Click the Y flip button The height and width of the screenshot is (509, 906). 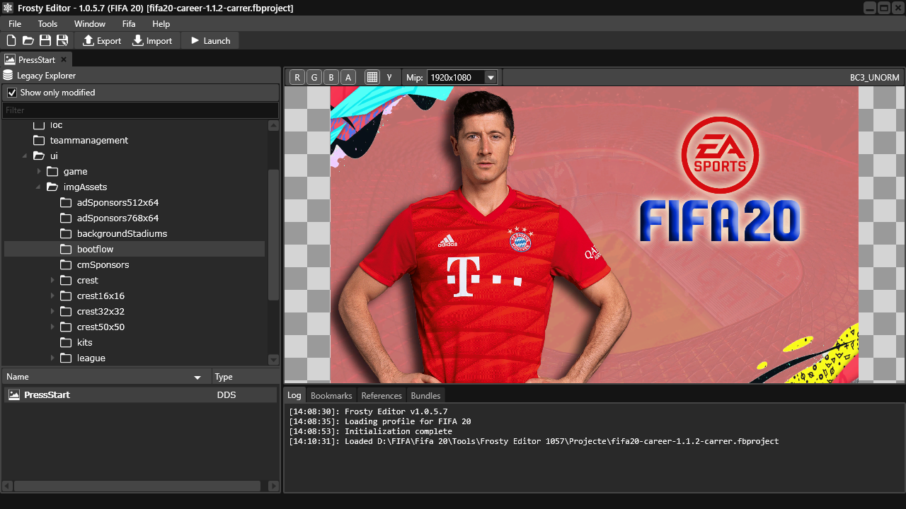pos(389,77)
